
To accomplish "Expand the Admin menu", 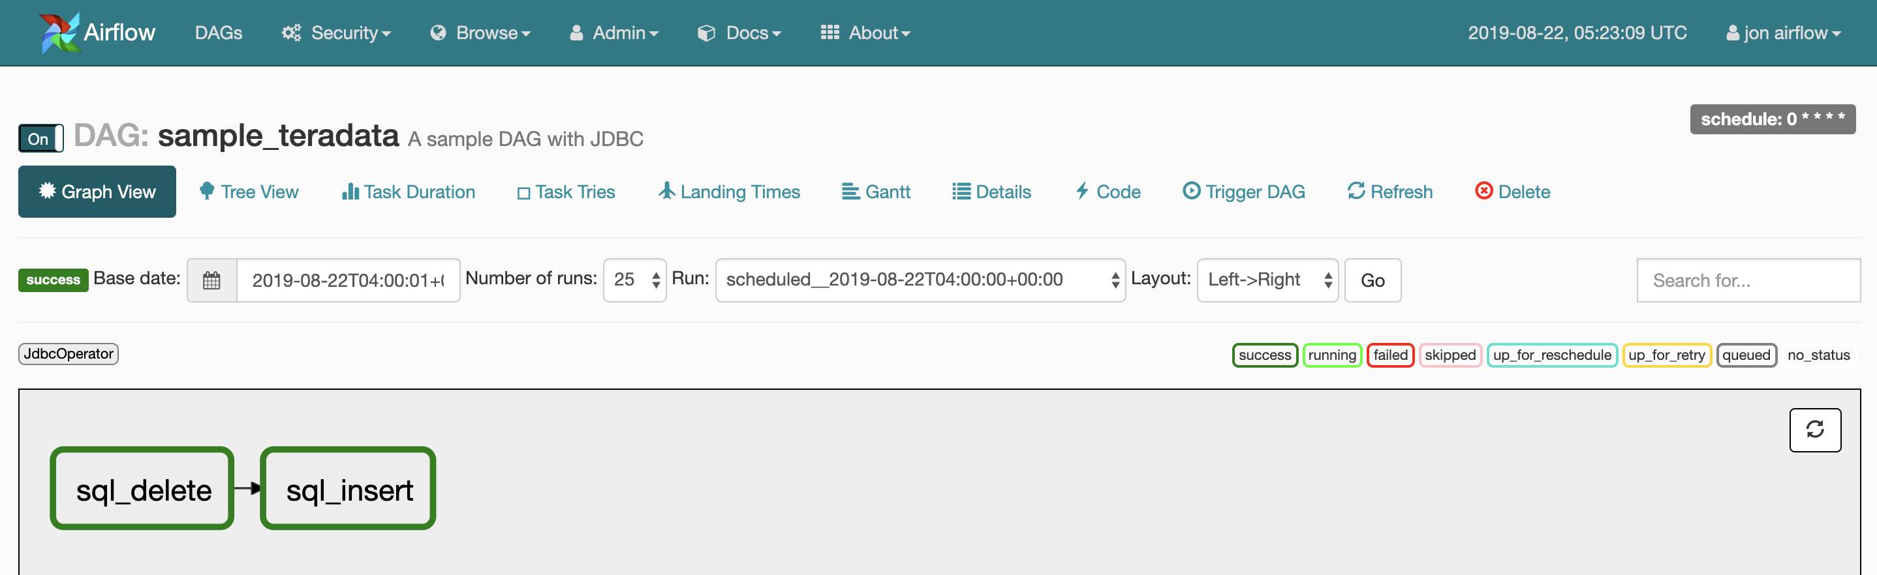I will pos(614,33).
